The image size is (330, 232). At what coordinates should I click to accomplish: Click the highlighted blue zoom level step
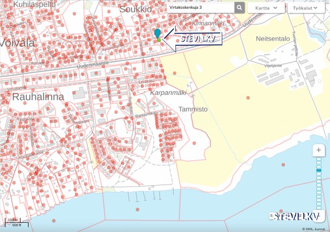319,170
